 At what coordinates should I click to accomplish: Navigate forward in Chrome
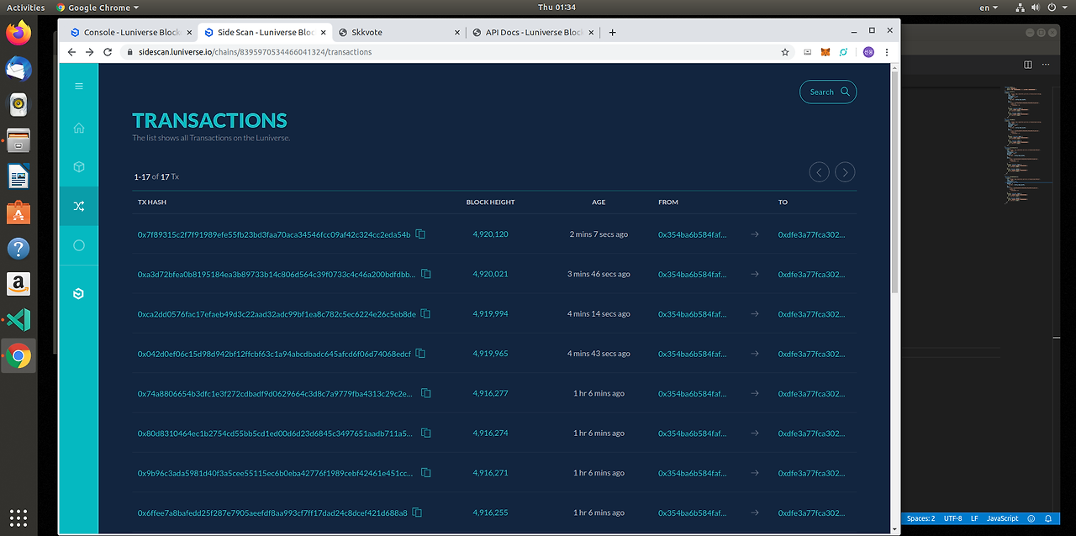[89, 52]
